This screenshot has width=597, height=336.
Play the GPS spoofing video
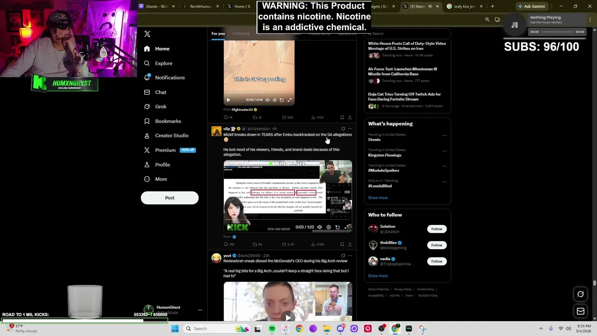[x=228, y=100]
